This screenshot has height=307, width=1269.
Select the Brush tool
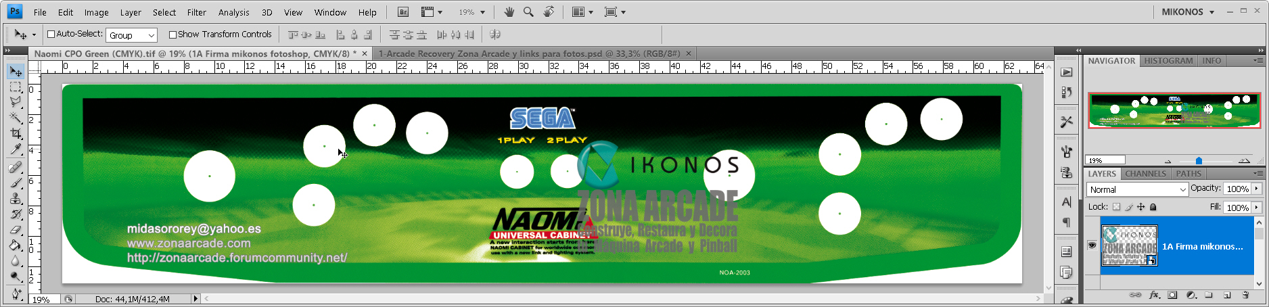(x=16, y=183)
